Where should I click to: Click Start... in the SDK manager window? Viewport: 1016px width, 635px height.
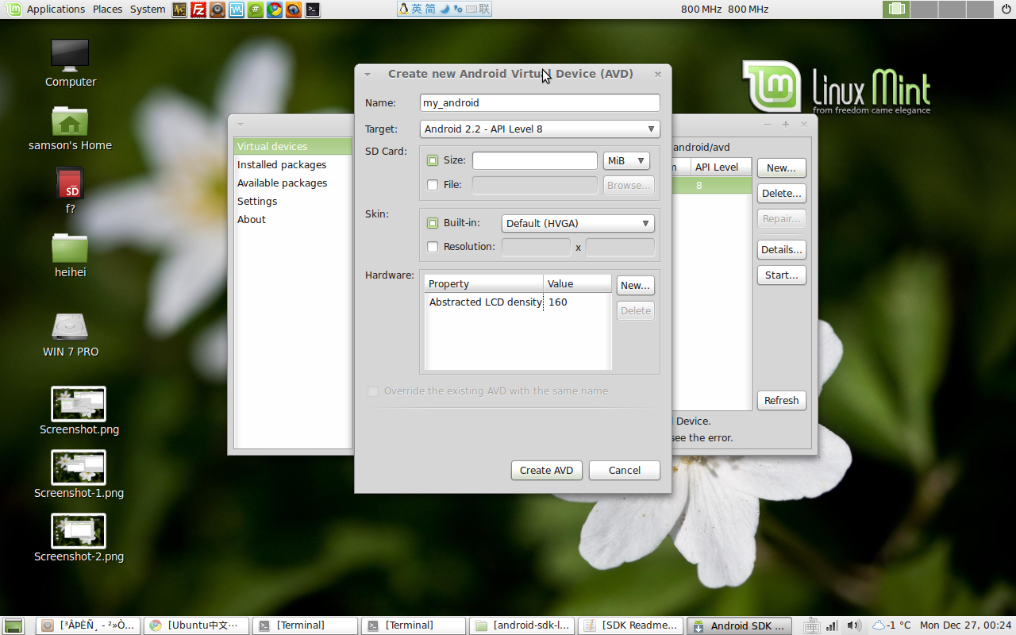(782, 275)
